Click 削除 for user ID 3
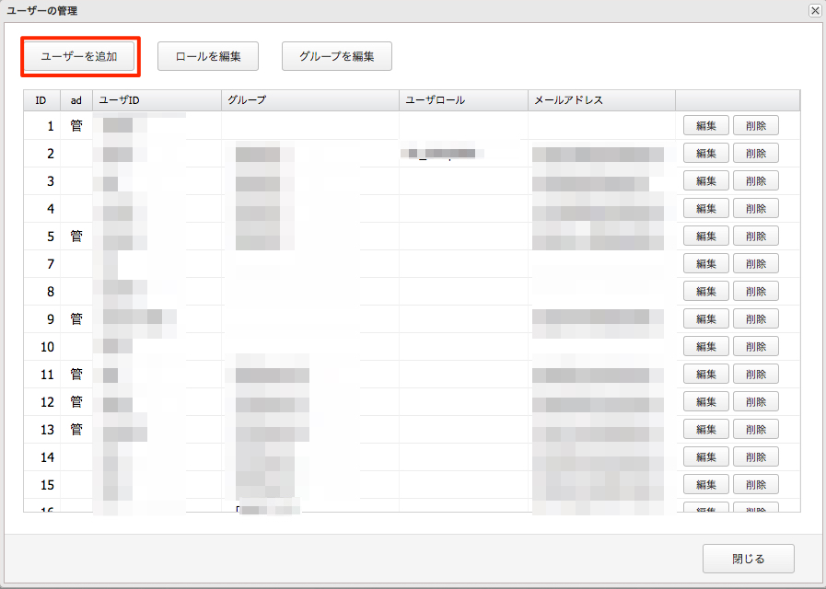Viewport: 826px width, 589px height. coord(756,181)
